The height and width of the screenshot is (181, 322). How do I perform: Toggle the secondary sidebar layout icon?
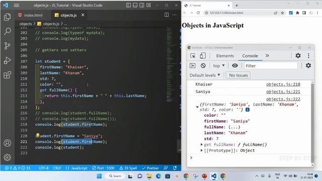tap(142, 6)
